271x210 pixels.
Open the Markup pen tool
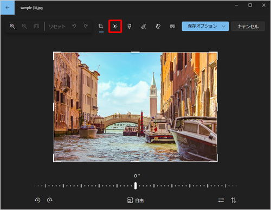coord(144,27)
